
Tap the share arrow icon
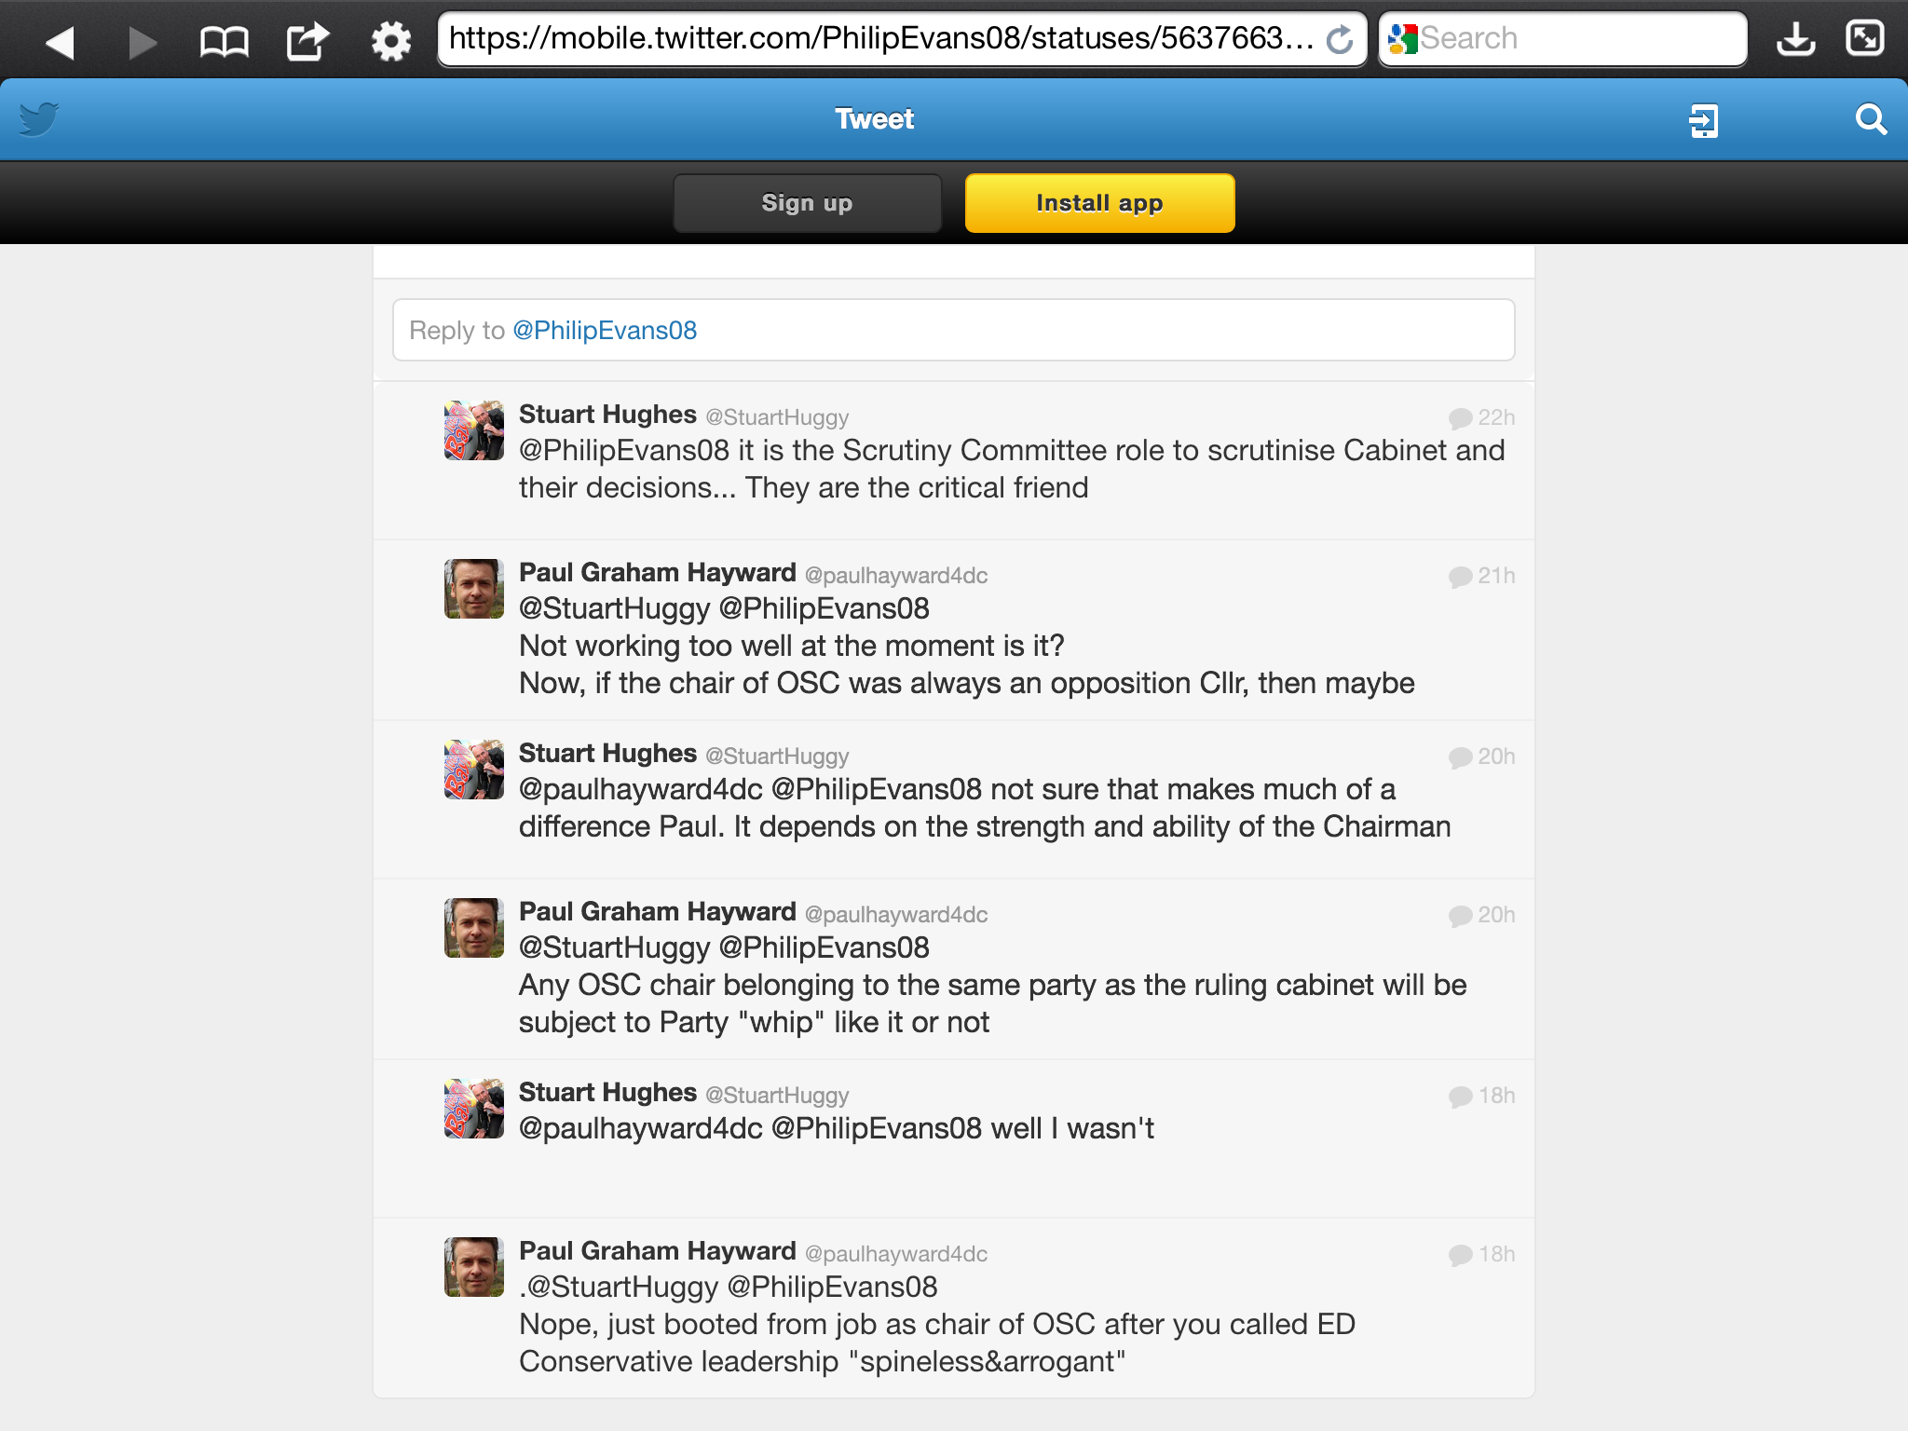click(307, 41)
